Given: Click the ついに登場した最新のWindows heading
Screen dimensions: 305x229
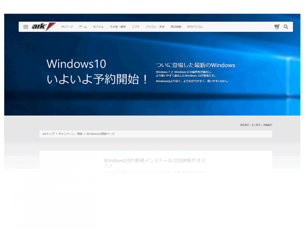Looking at the screenshot, I should coord(195,65).
